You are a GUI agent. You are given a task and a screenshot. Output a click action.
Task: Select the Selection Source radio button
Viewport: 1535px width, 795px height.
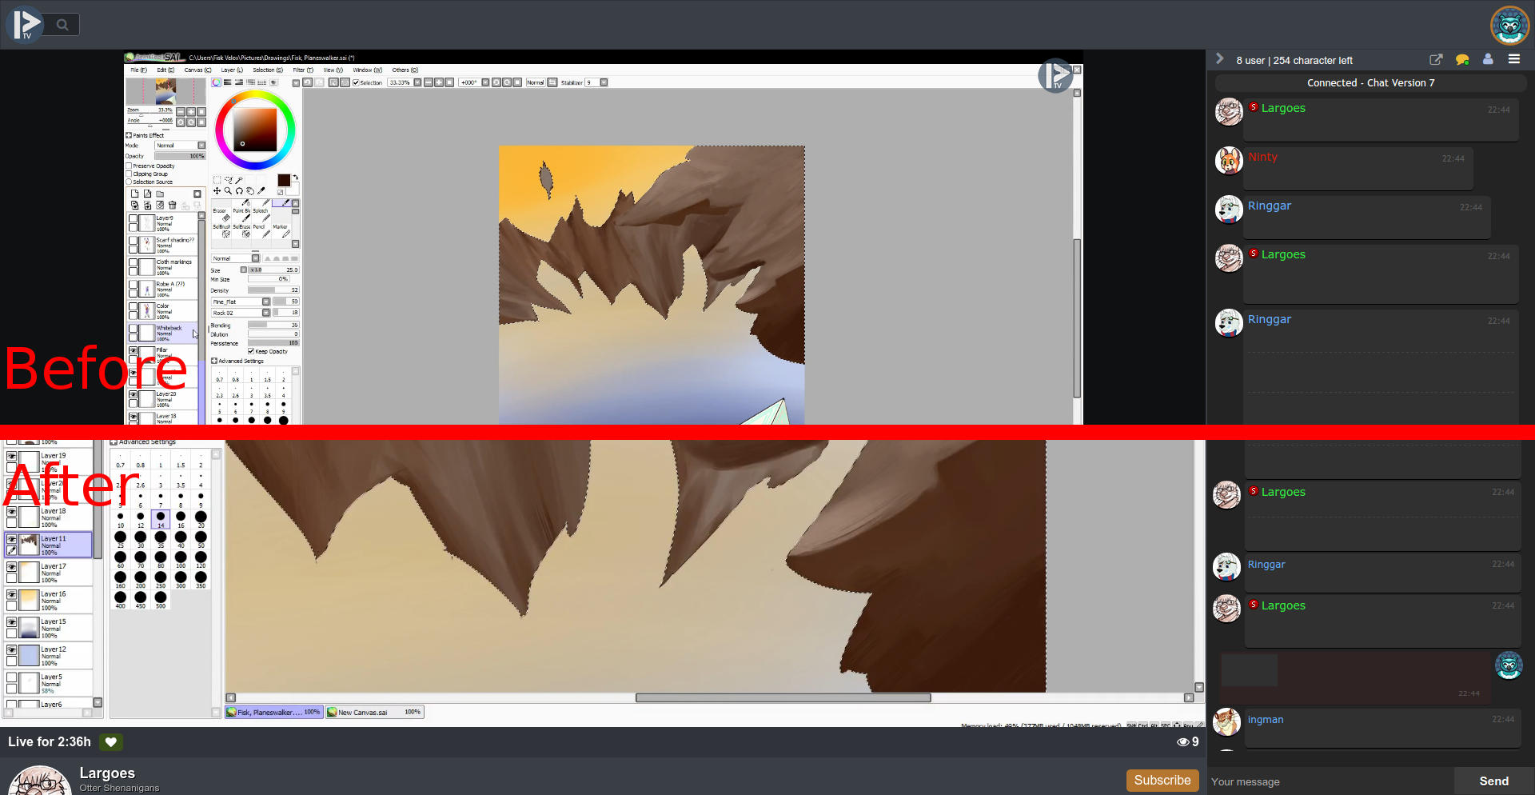[129, 182]
